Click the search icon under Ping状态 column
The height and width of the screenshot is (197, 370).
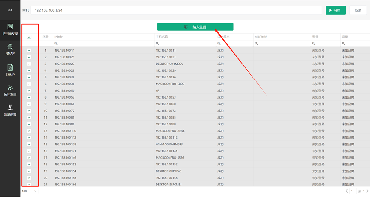219,43
